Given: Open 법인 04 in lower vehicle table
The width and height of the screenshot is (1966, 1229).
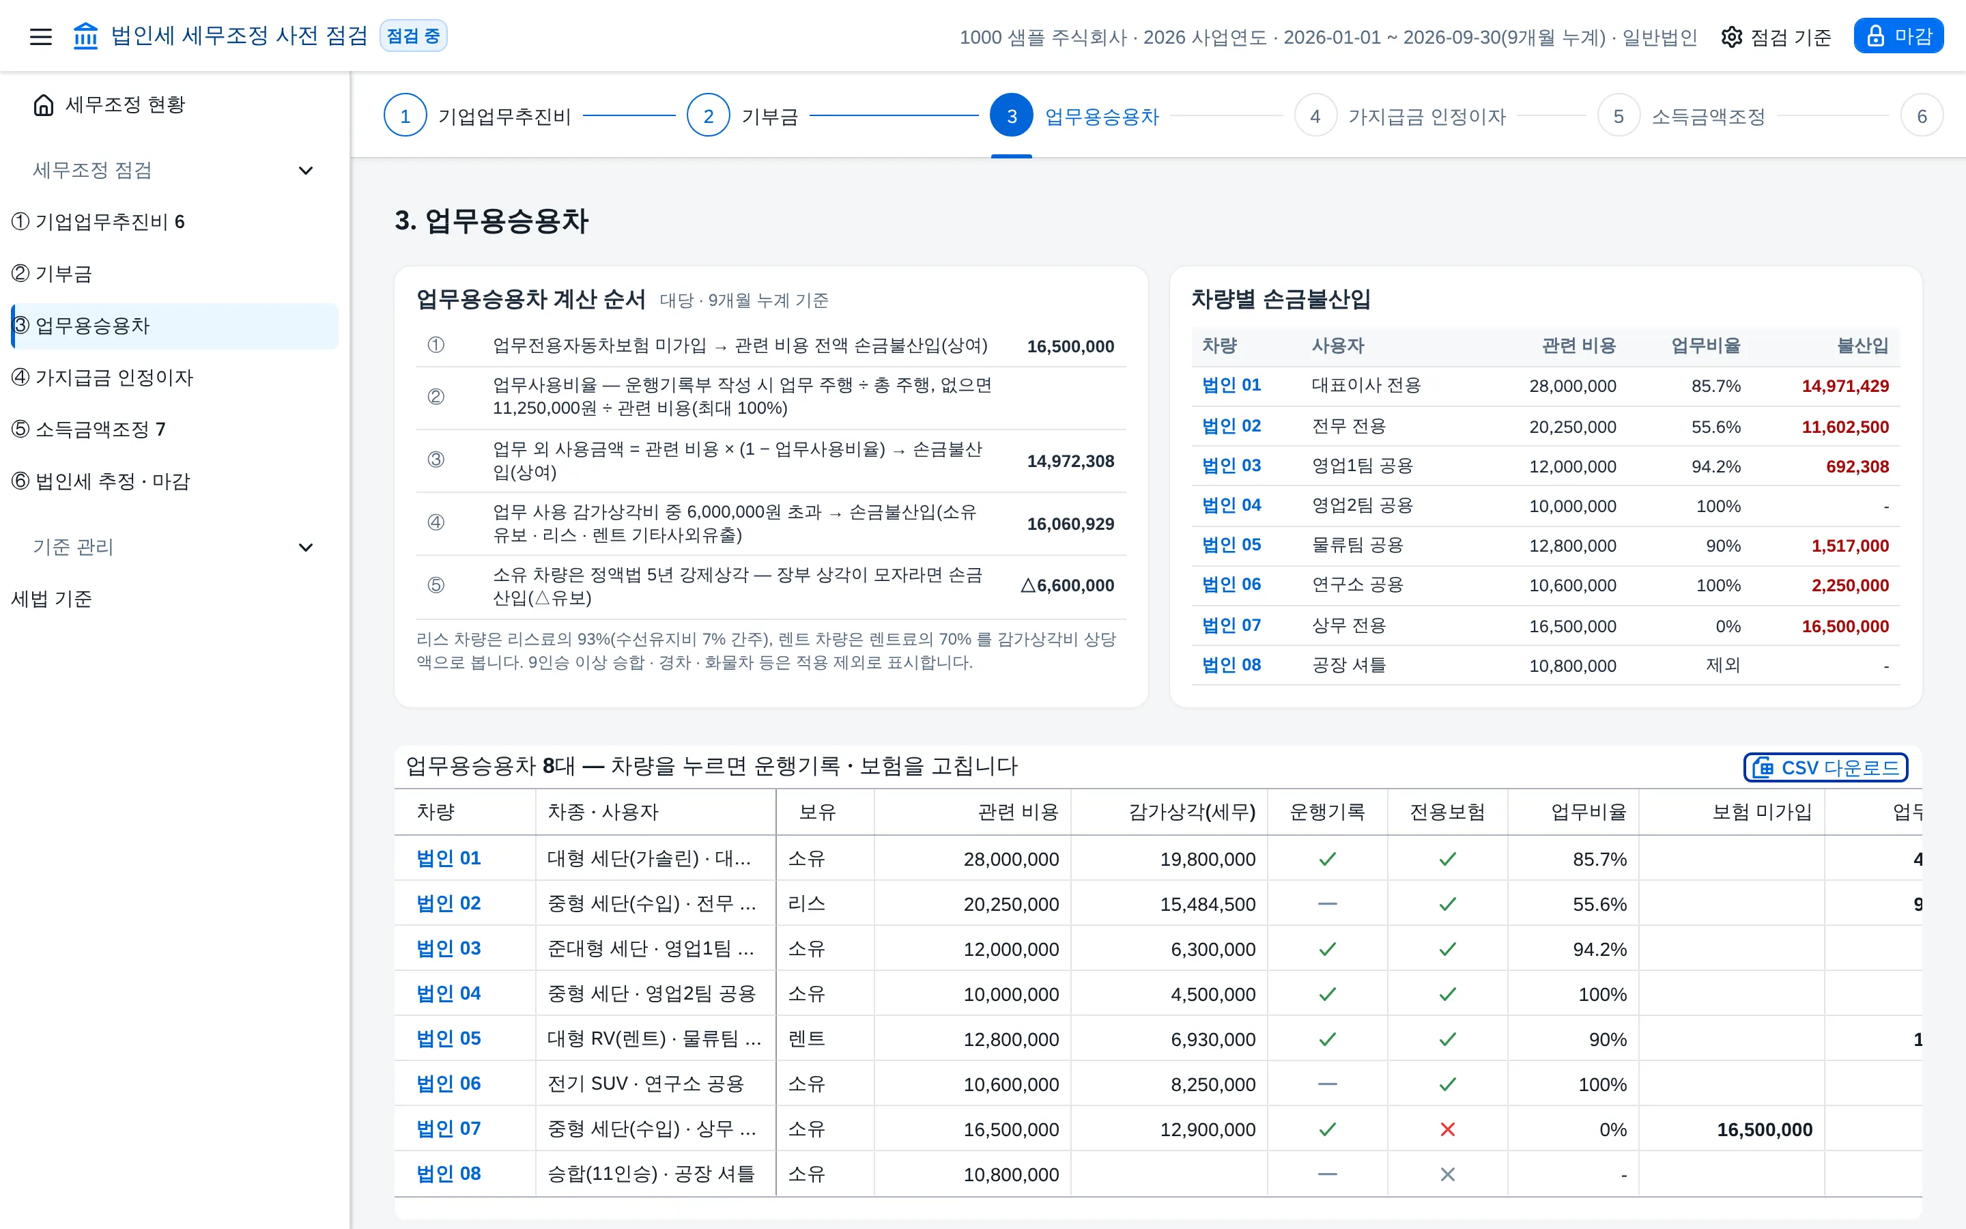Looking at the screenshot, I should pyautogui.click(x=448, y=993).
